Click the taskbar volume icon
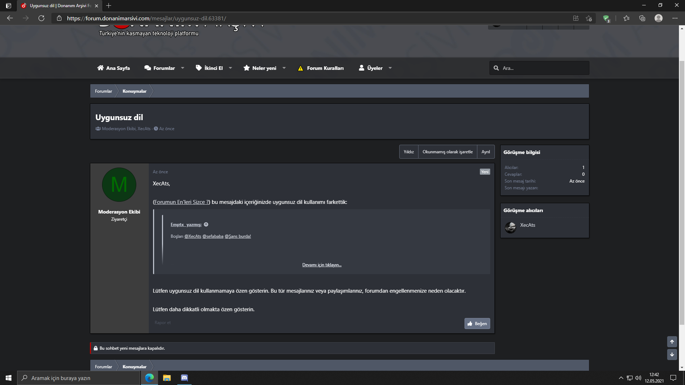 tap(638, 378)
